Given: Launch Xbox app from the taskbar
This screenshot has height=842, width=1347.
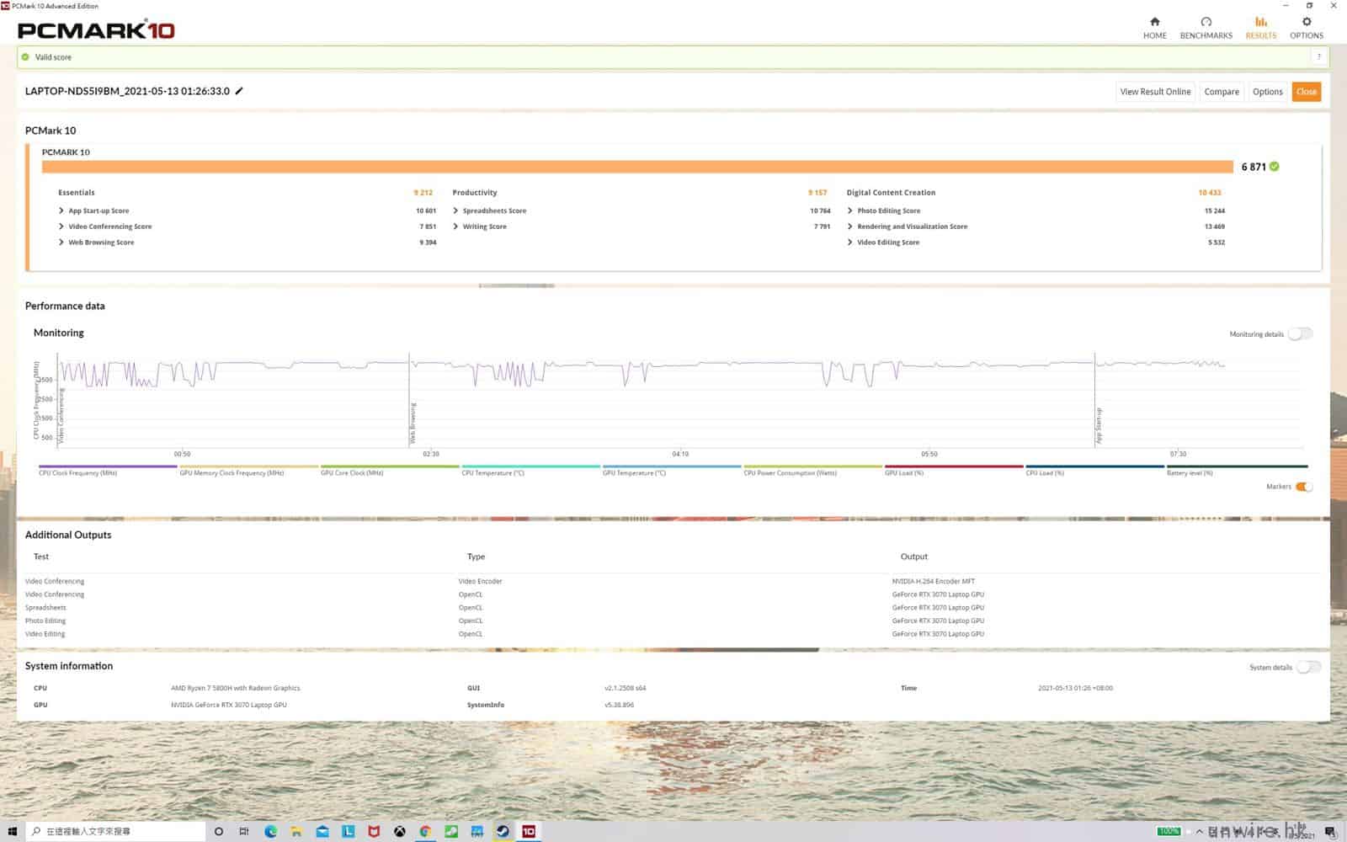Looking at the screenshot, I should pyautogui.click(x=400, y=831).
